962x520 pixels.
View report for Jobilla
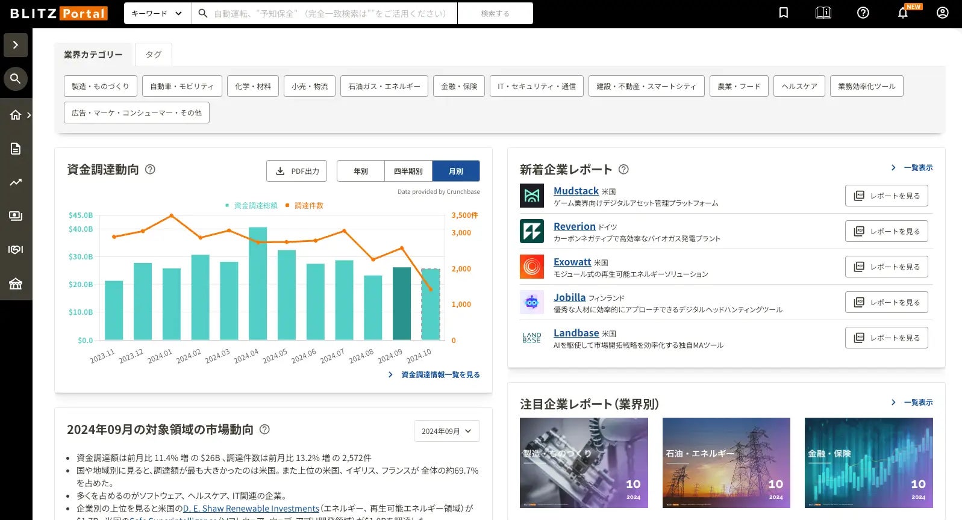pyautogui.click(x=887, y=302)
